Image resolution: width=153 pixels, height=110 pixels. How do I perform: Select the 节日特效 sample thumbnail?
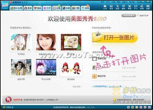tap(21, 42)
